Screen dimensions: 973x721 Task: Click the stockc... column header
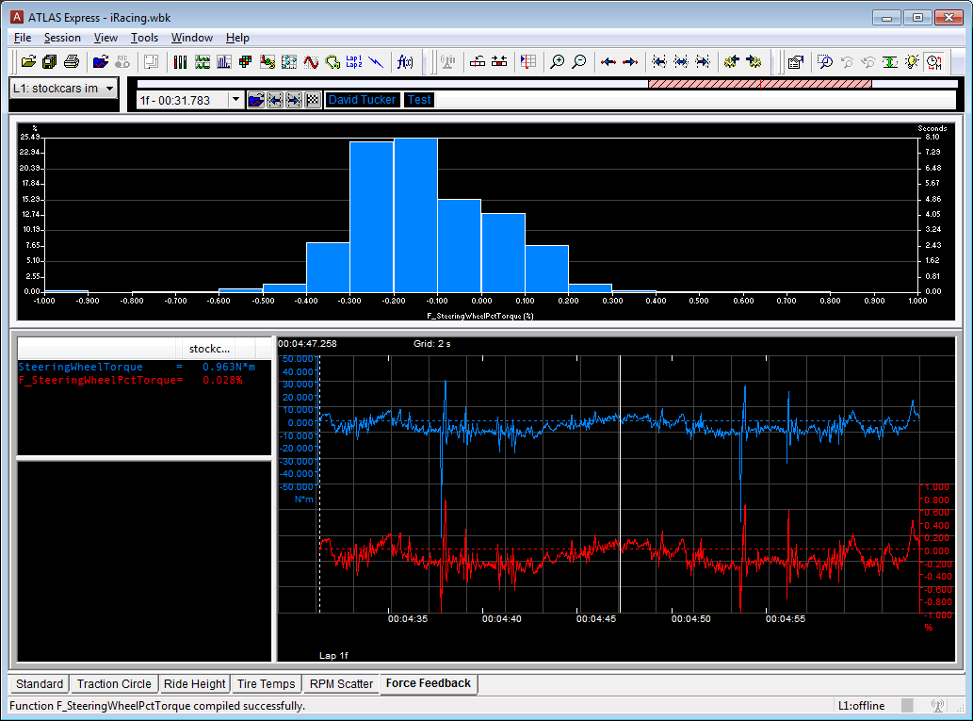[209, 349]
